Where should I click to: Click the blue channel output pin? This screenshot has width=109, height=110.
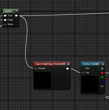click(102, 82)
